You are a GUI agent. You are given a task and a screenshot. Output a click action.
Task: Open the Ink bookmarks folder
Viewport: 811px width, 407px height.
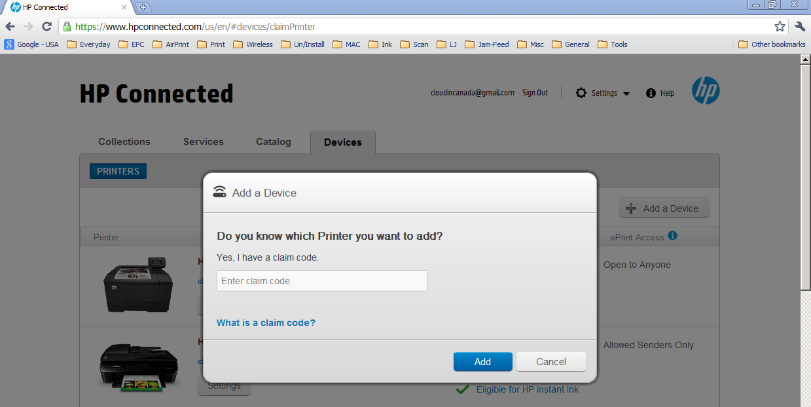click(380, 44)
